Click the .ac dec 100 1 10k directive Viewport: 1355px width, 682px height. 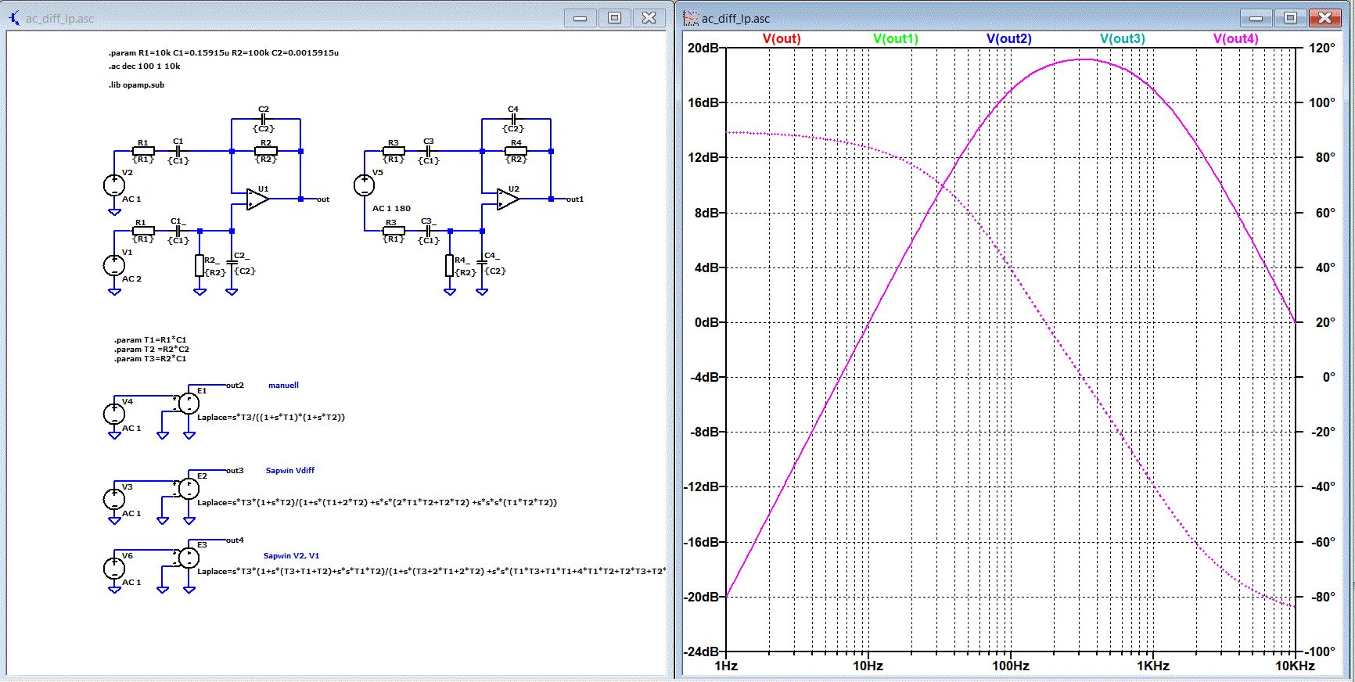click(145, 66)
